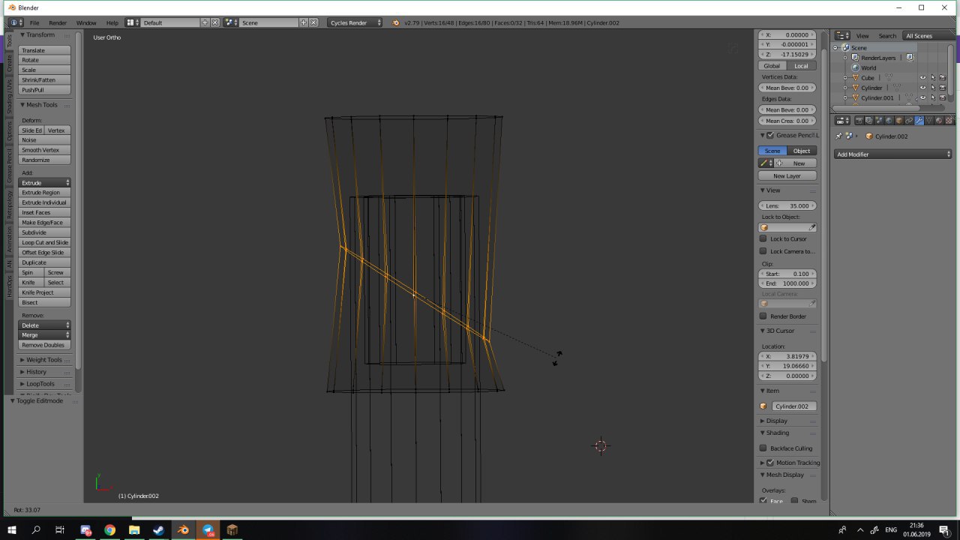Click the screen layout browse icon

point(132,22)
